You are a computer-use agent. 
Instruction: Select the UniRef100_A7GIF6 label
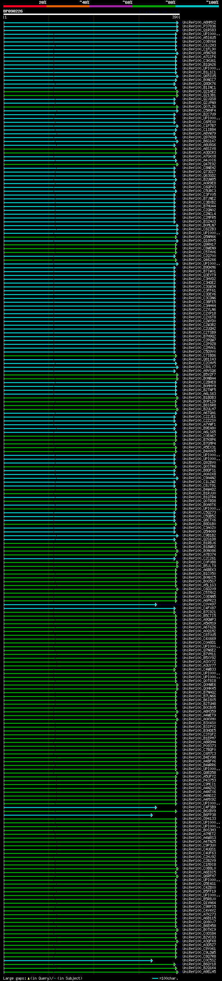[x=199, y=57]
